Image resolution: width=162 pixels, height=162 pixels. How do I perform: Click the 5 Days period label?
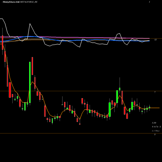tap(157, 131)
